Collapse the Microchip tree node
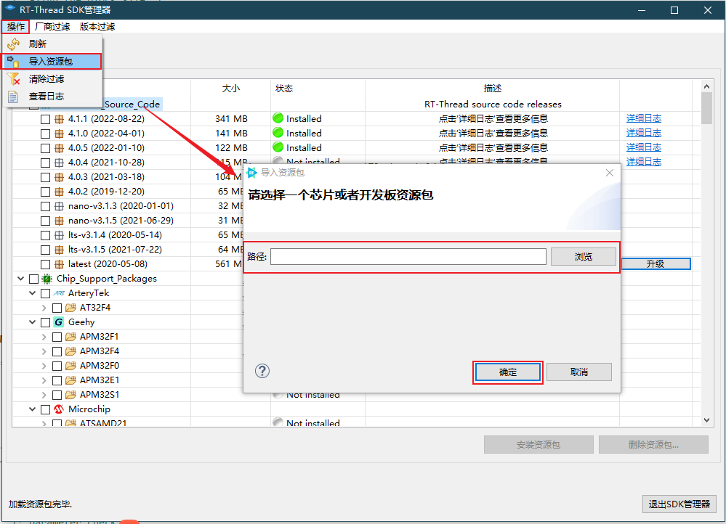This screenshot has width=726, height=524. 33,409
